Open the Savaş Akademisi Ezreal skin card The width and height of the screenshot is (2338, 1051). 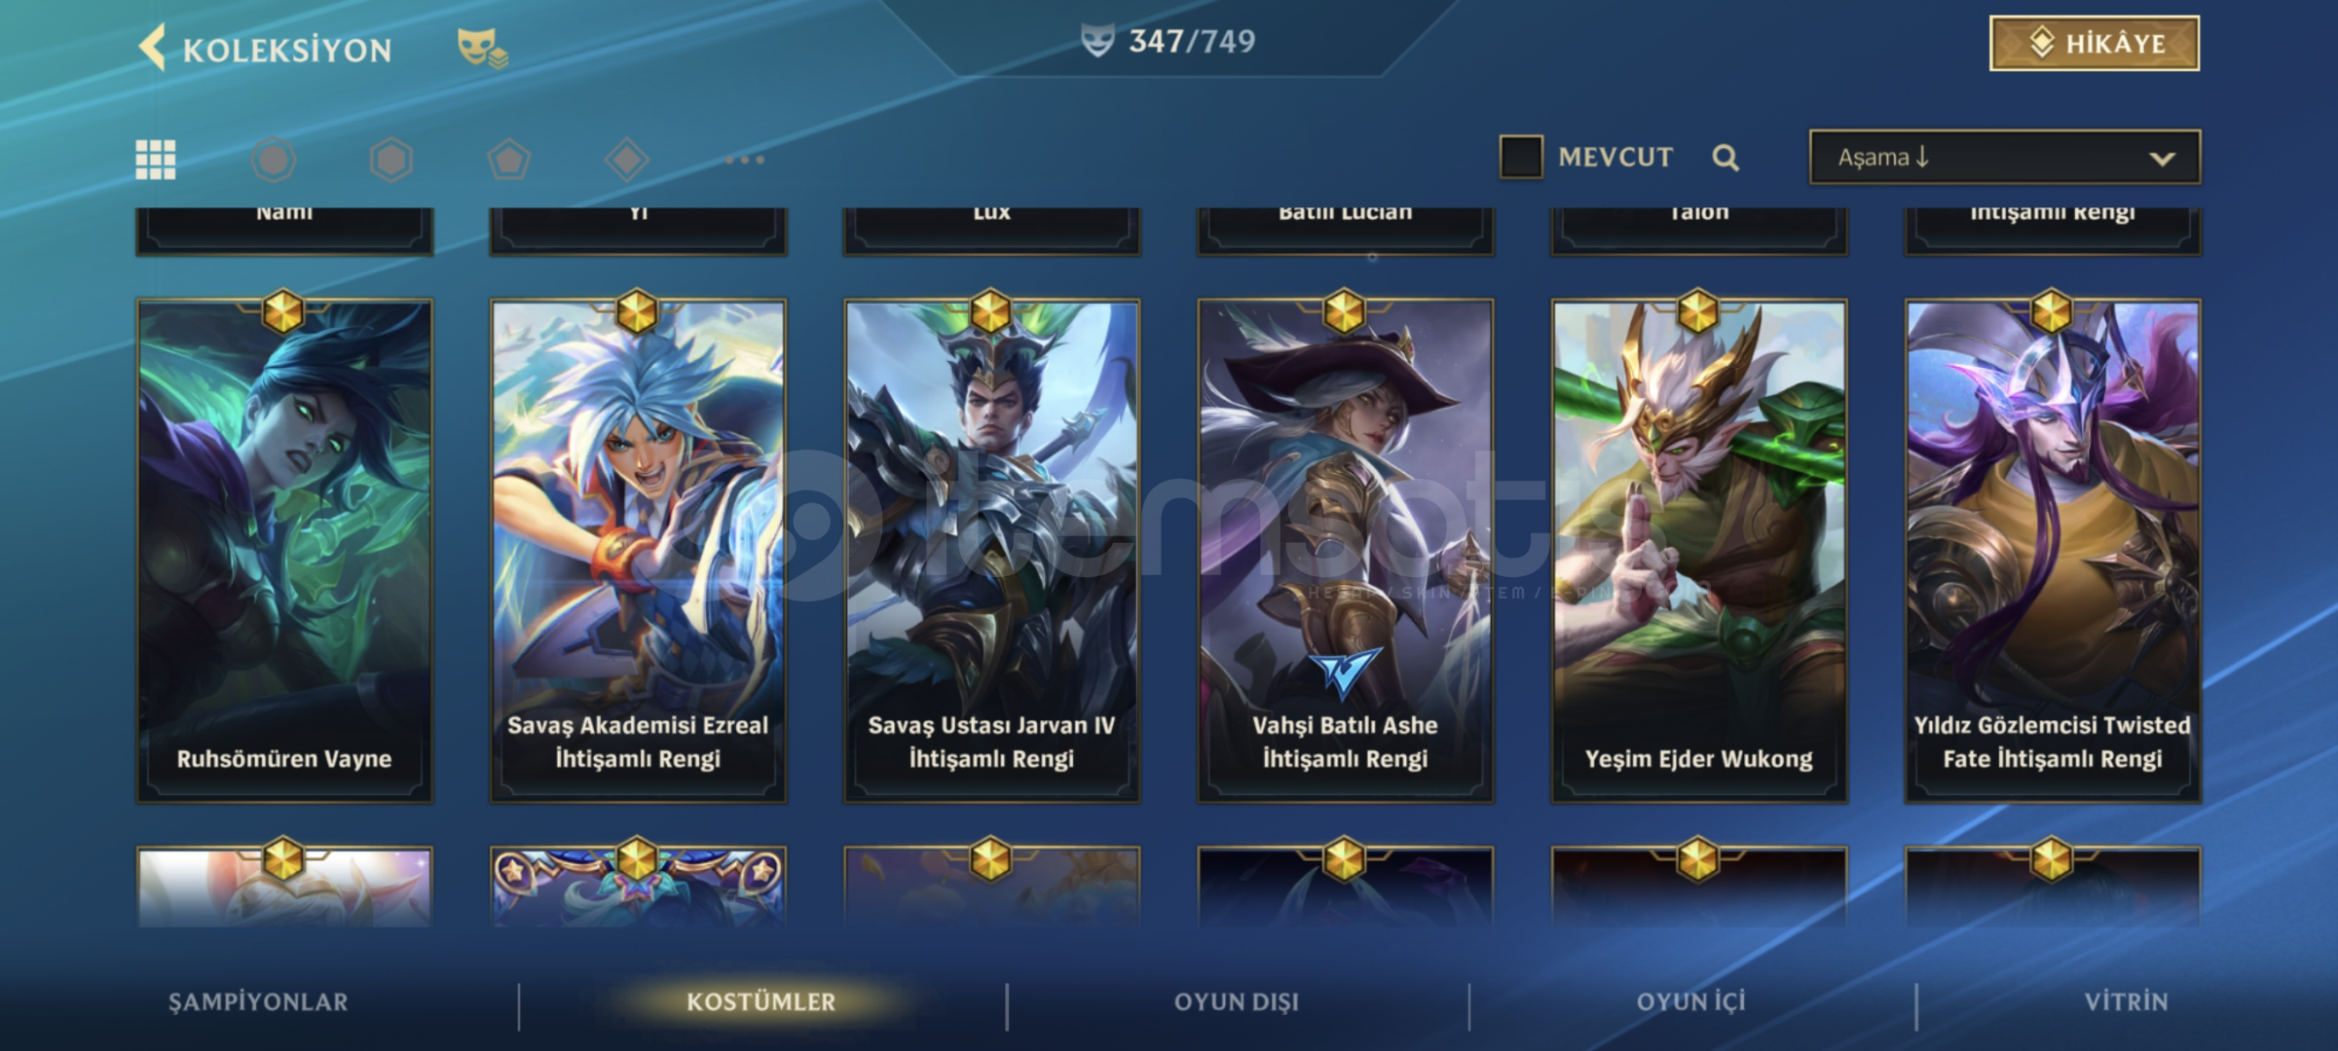click(x=638, y=551)
